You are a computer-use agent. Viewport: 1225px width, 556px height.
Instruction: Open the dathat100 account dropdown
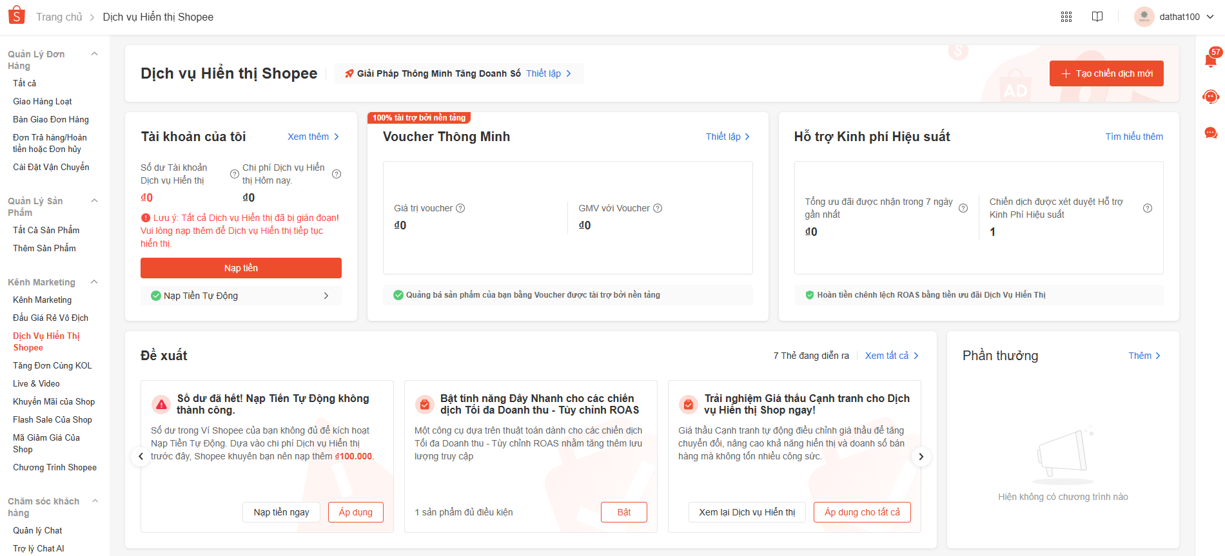click(x=1175, y=17)
